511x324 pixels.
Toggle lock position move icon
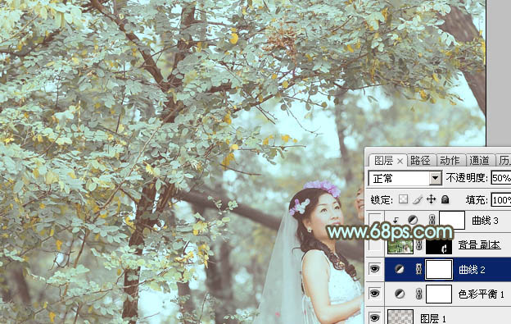point(431,199)
